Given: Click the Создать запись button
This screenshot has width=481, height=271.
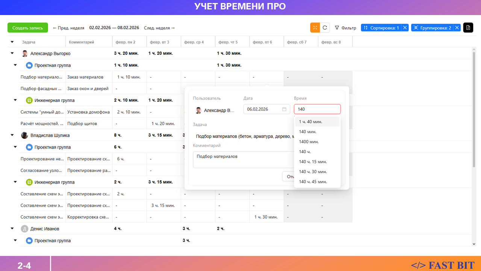Looking at the screenshot, I should [28, 28].
